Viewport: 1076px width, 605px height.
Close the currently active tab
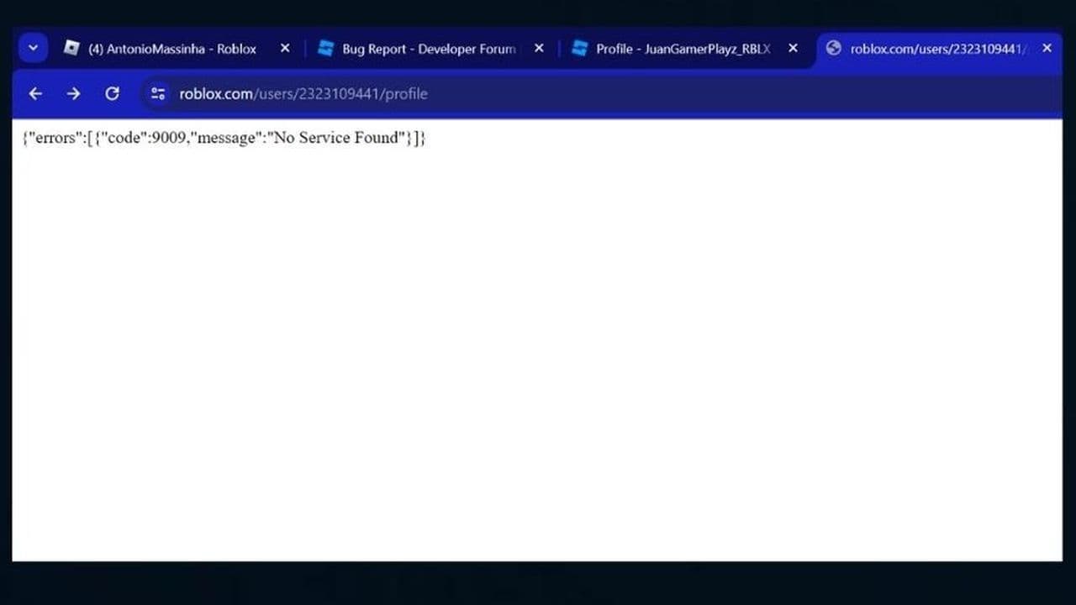(x=1047, y=49)
